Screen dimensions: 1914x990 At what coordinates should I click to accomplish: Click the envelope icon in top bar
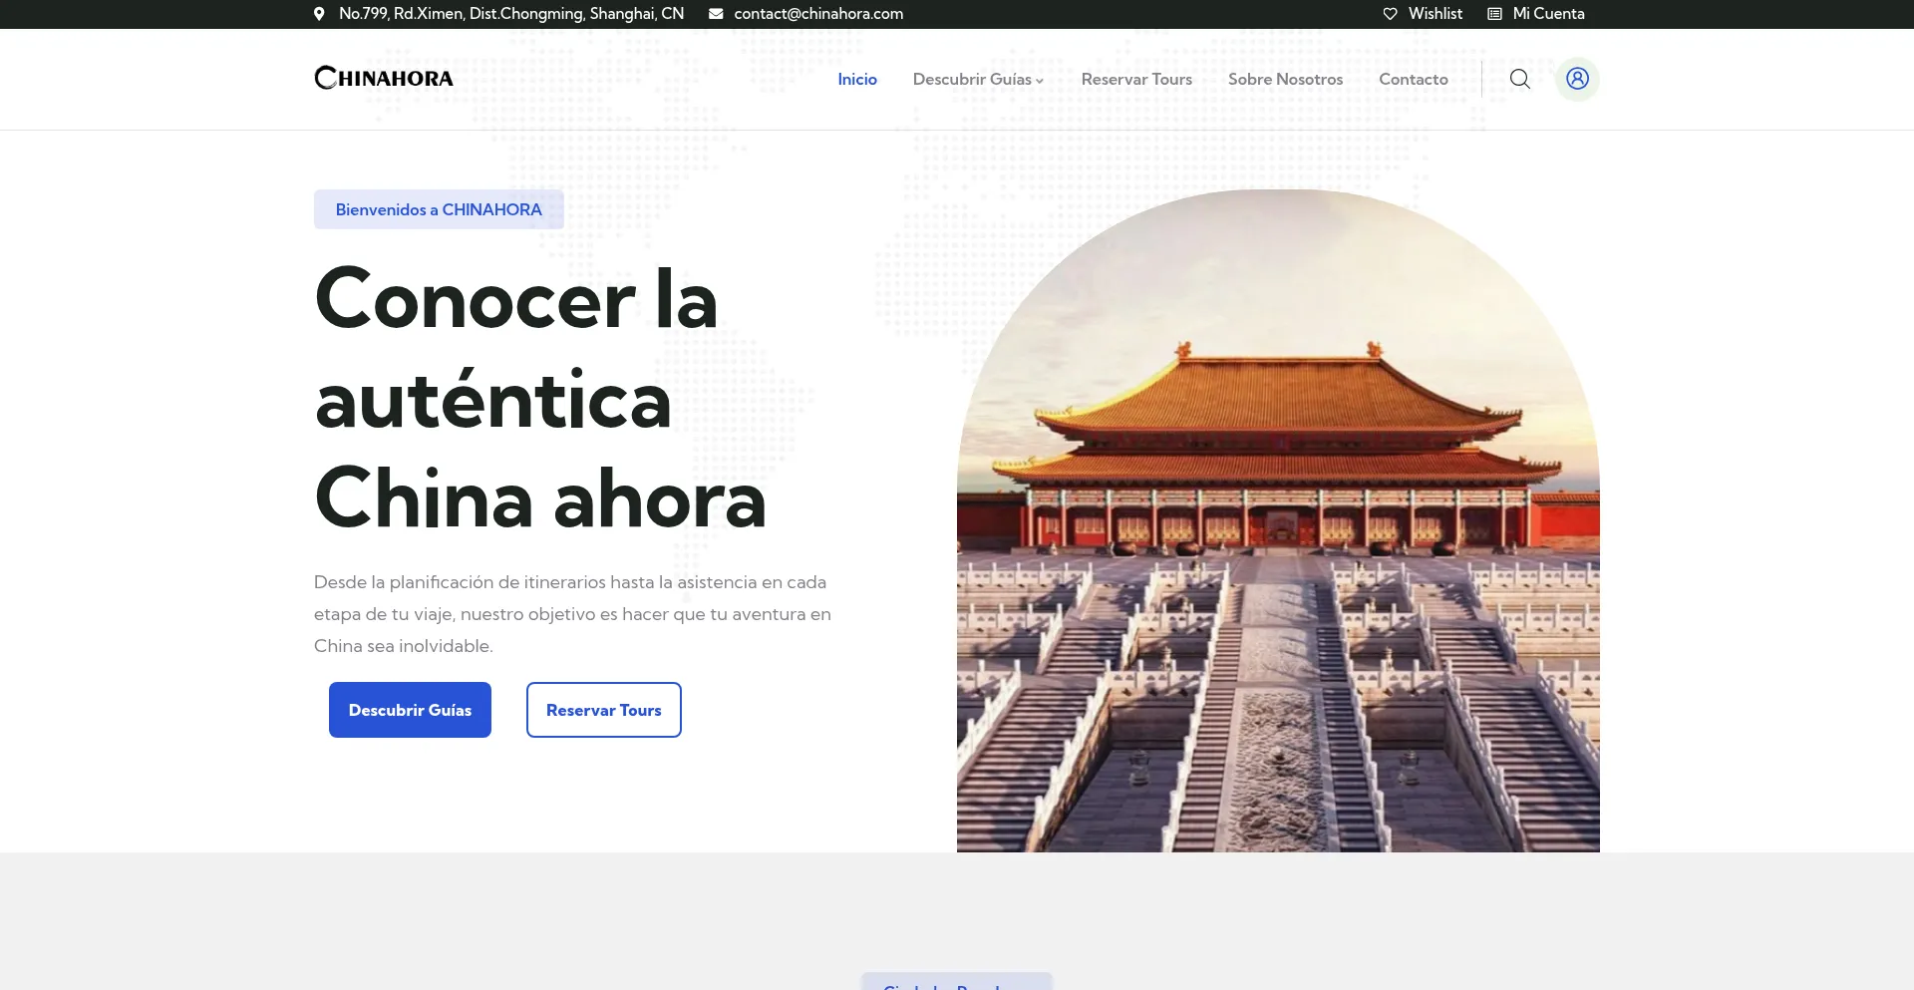[716, 14]
